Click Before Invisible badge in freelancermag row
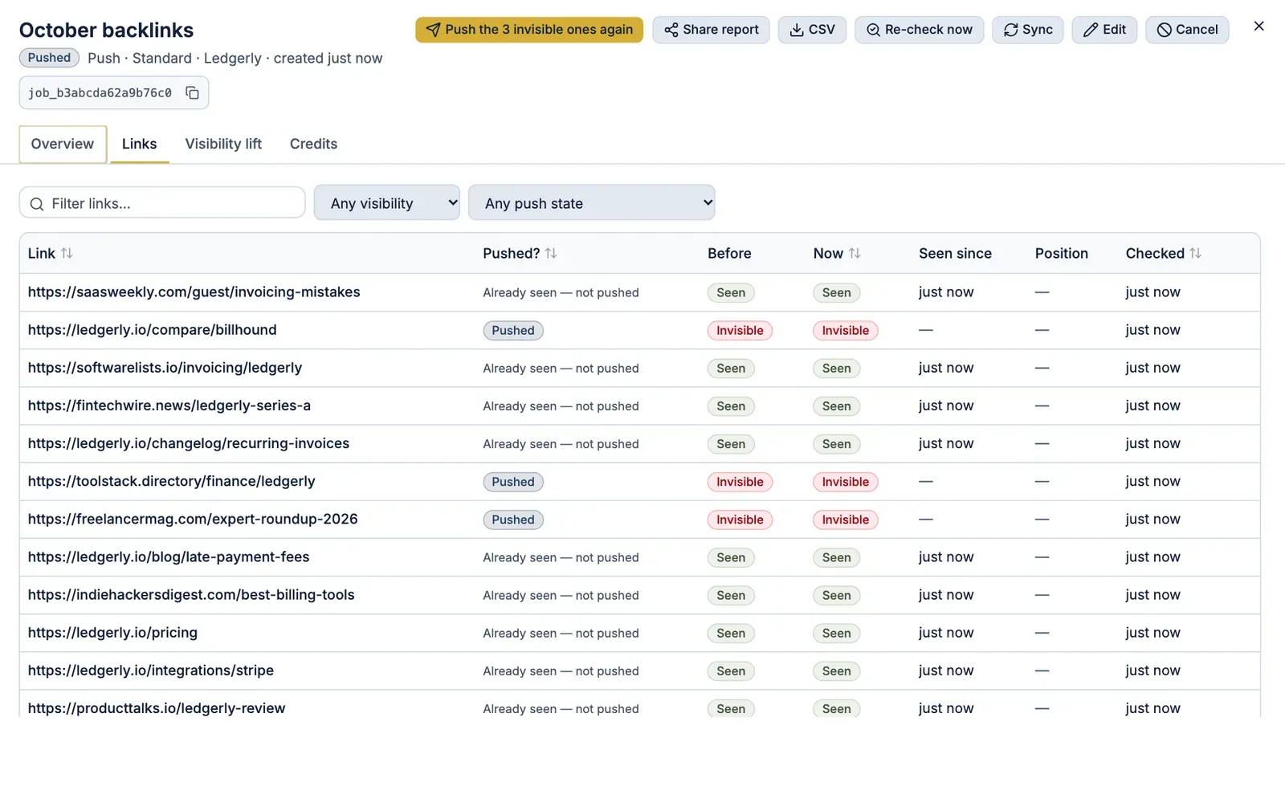1285x803 pixels. 740,520
